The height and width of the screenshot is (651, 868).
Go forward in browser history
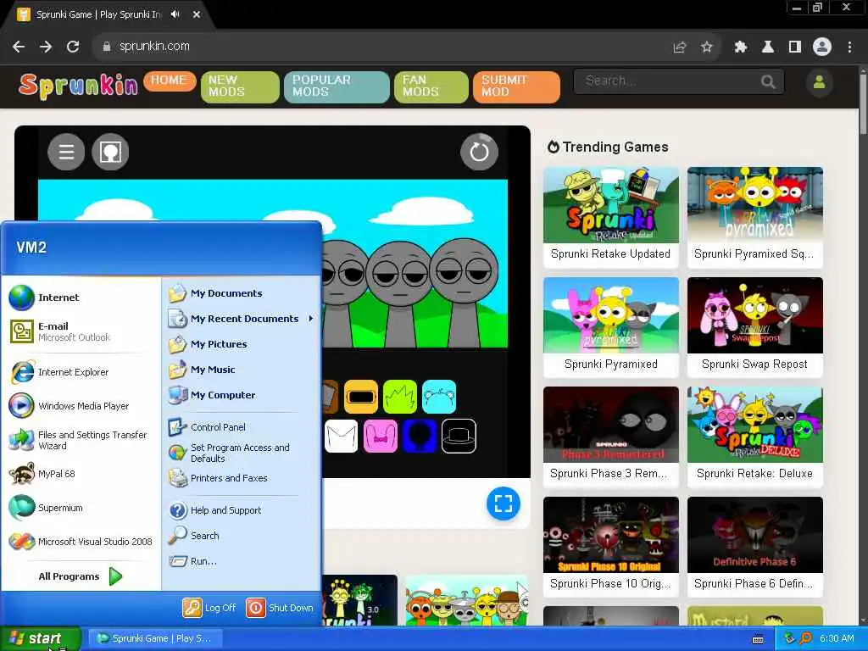[46, 47]
